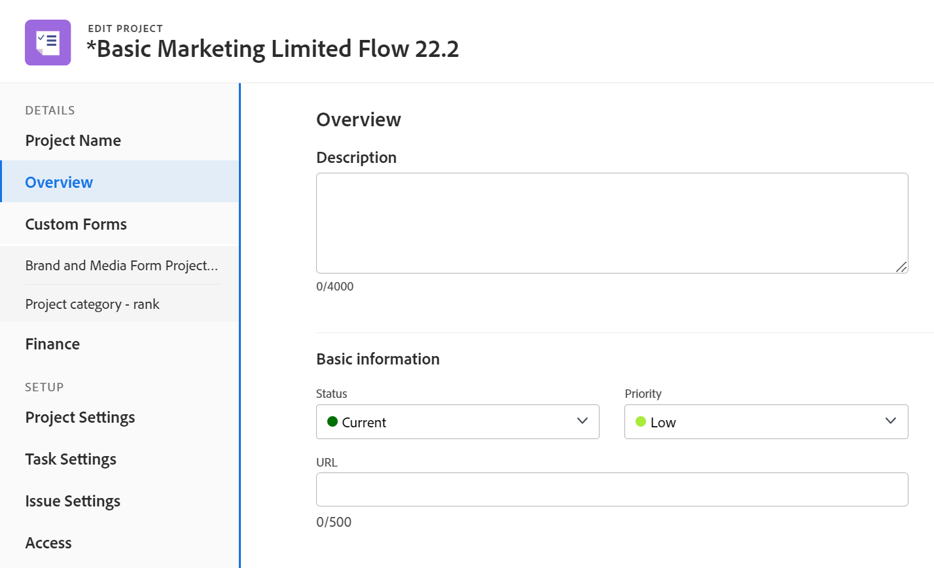The width and height of the screenshot is (934, 568).
Task: Click the Description textarea resize handle
Action: 901,266
